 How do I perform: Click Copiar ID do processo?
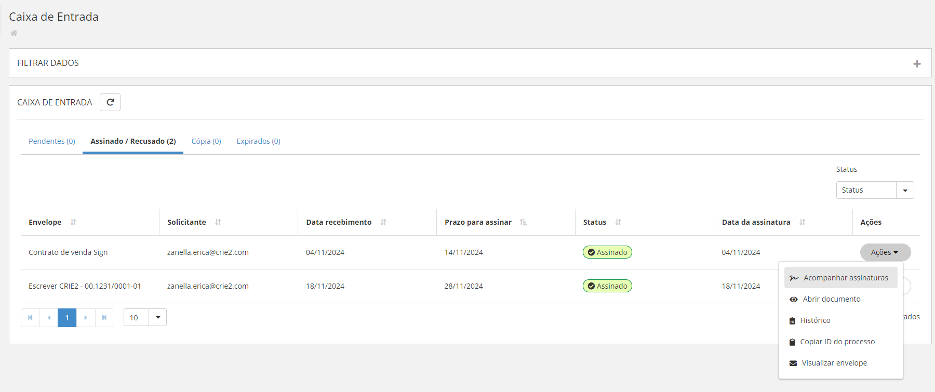pos(837,342)
